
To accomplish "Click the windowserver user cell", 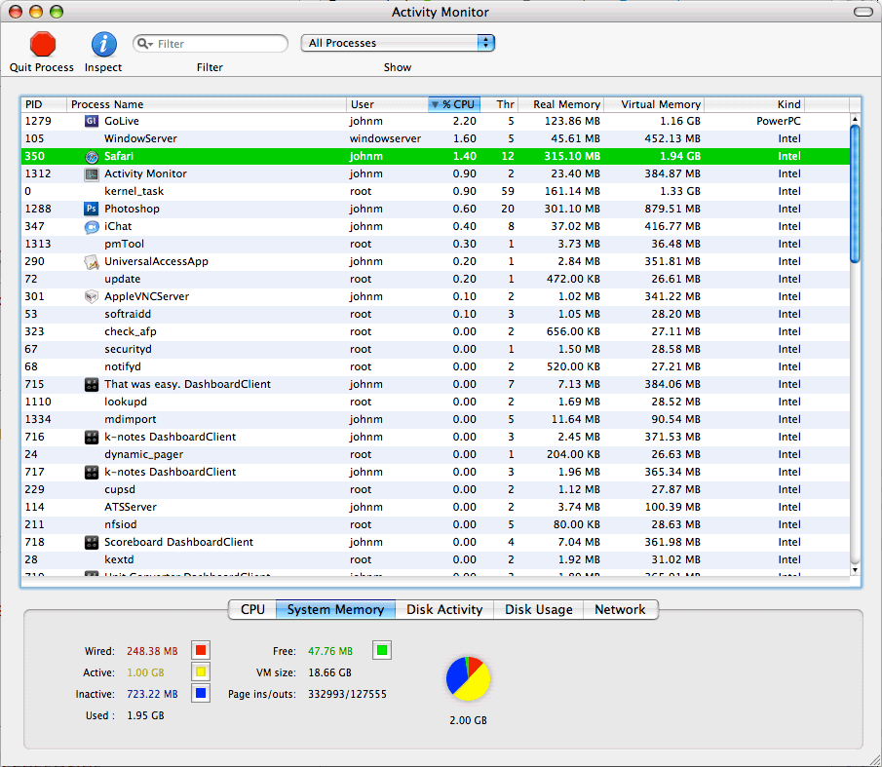I will point(385,139).
